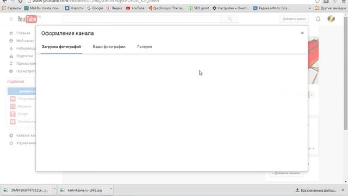Close the Оформление канала dialog
Screen dimensions: 348x196
302,33
